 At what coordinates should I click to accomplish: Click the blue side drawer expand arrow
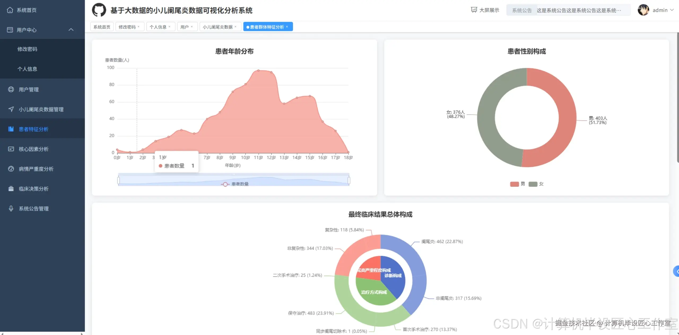pos(677,271)
